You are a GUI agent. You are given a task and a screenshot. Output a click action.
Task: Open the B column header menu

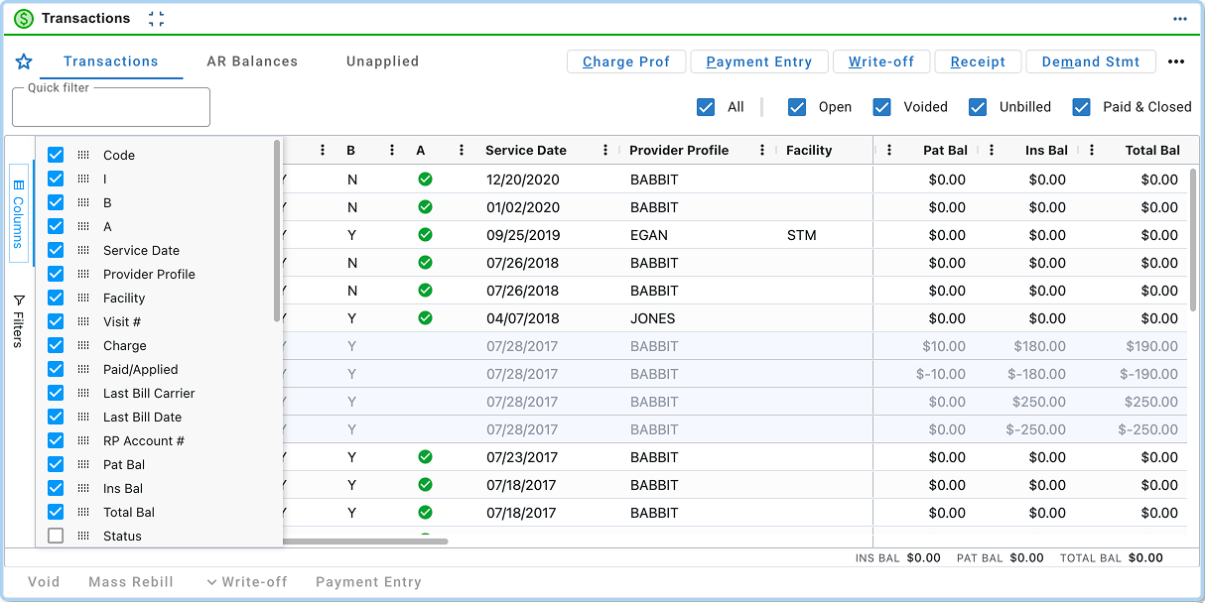[392, 151]
